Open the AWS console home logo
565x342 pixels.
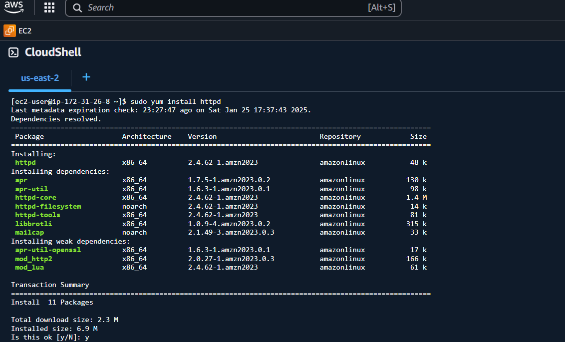pyautogui.click(x=13, y=7)
